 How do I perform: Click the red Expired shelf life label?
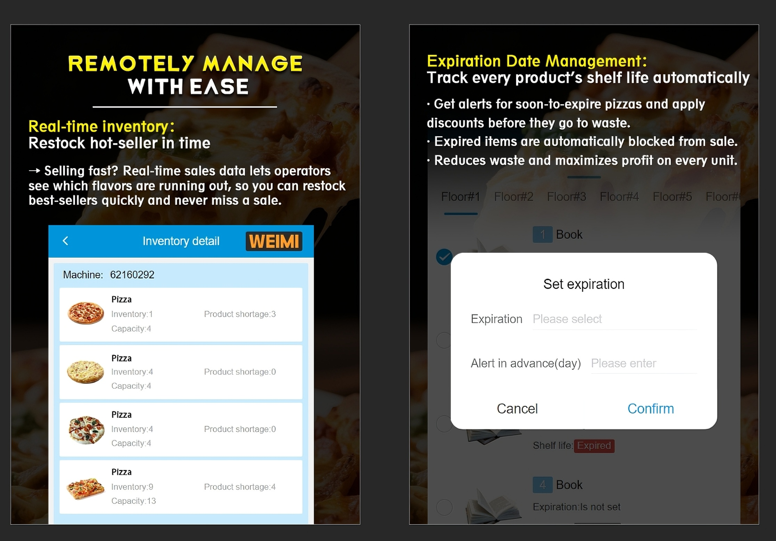(x=594, y=446)
